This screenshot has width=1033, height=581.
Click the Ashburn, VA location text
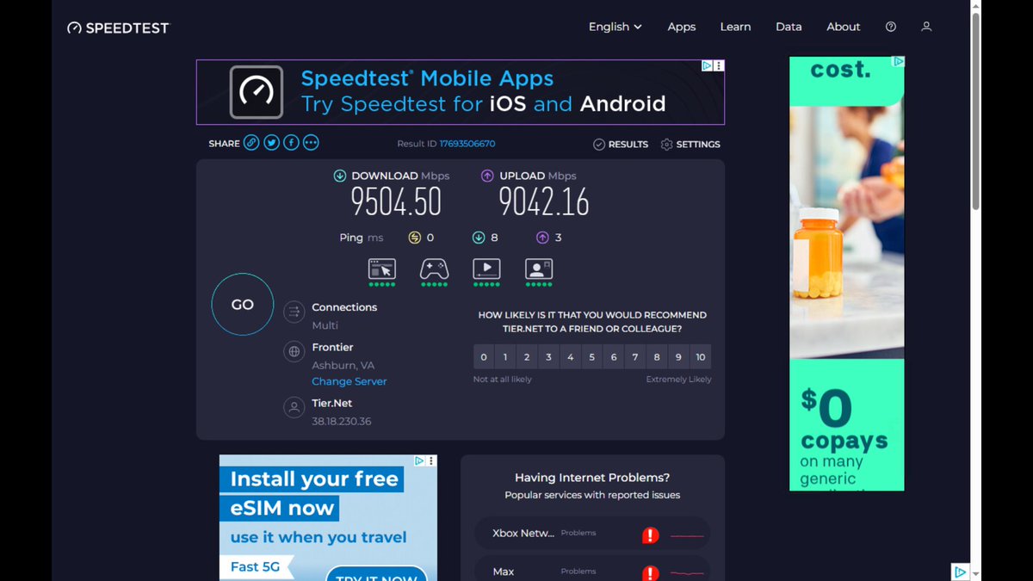click(x=343, y=365)
